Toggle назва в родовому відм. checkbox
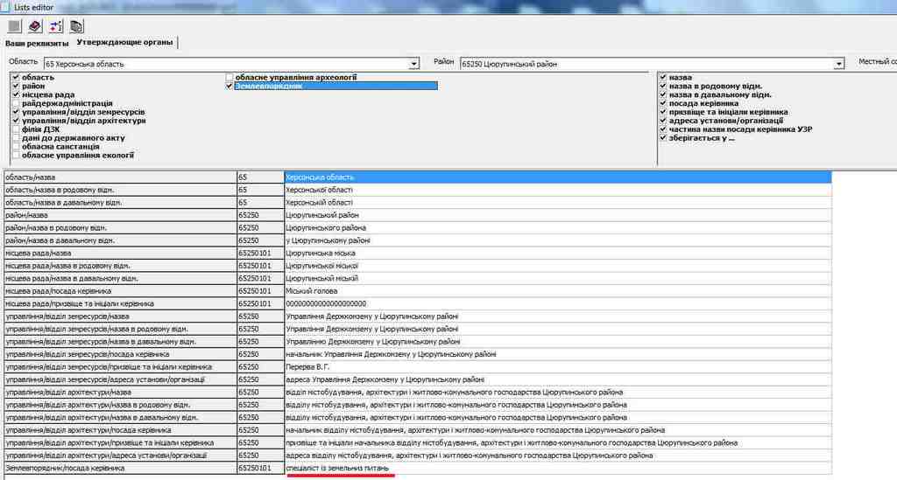Screen dimensions: 897x480 [663, 86]
